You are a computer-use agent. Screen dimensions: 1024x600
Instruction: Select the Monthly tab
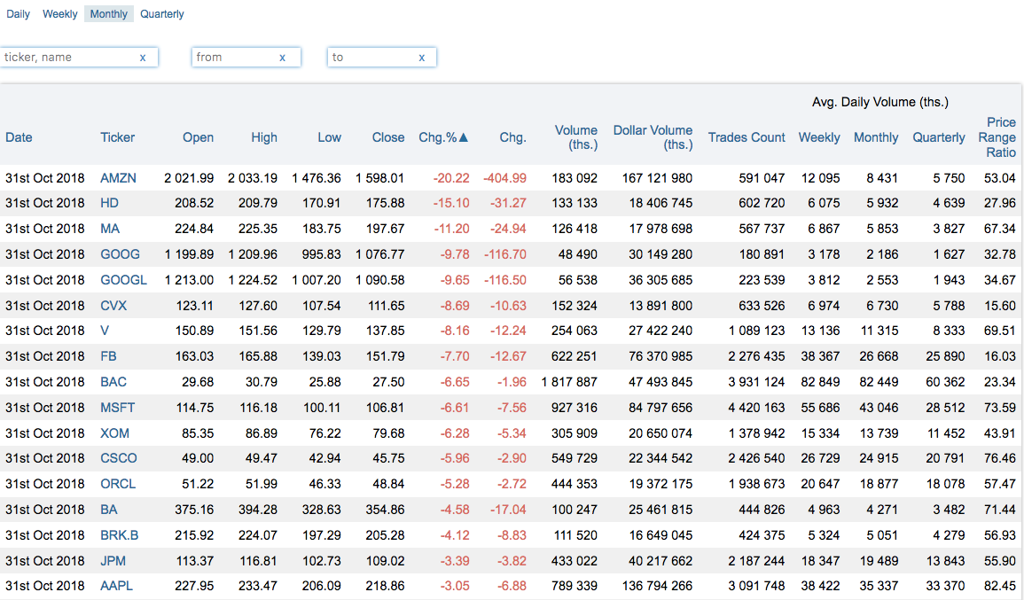point(108,13)
